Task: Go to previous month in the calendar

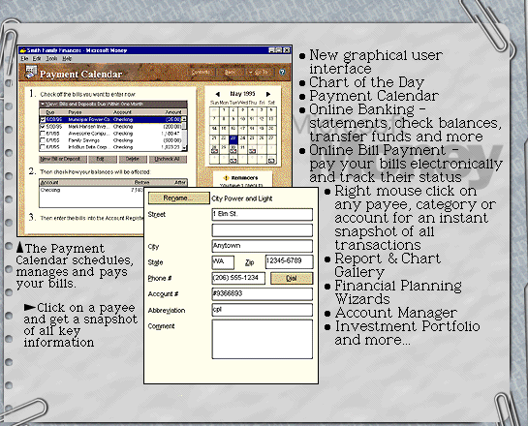Action: click(x=218, y=94)
